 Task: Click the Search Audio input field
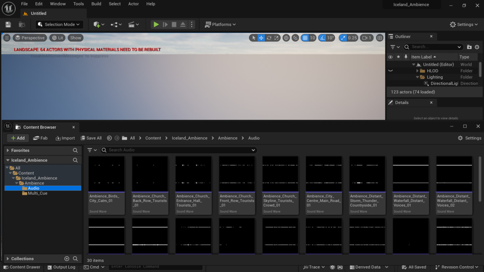click(x=179, y=150)
